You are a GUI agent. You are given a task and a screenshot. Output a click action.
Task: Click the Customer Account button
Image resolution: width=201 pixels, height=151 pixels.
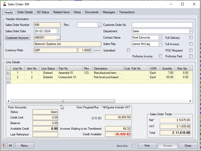coord(17,38)
